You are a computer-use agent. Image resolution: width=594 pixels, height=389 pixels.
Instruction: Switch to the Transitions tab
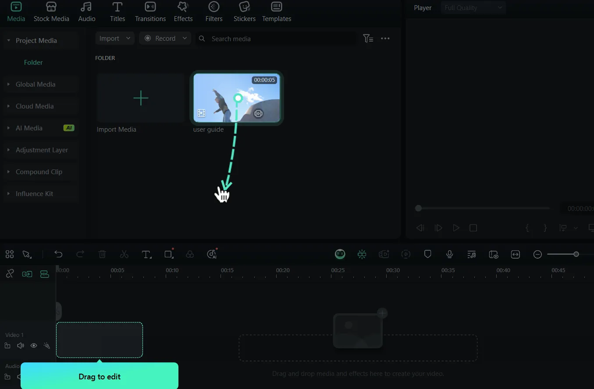coord(150,12)
